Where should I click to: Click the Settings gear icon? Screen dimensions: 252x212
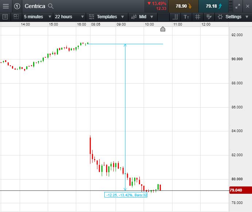pos(220,17)
